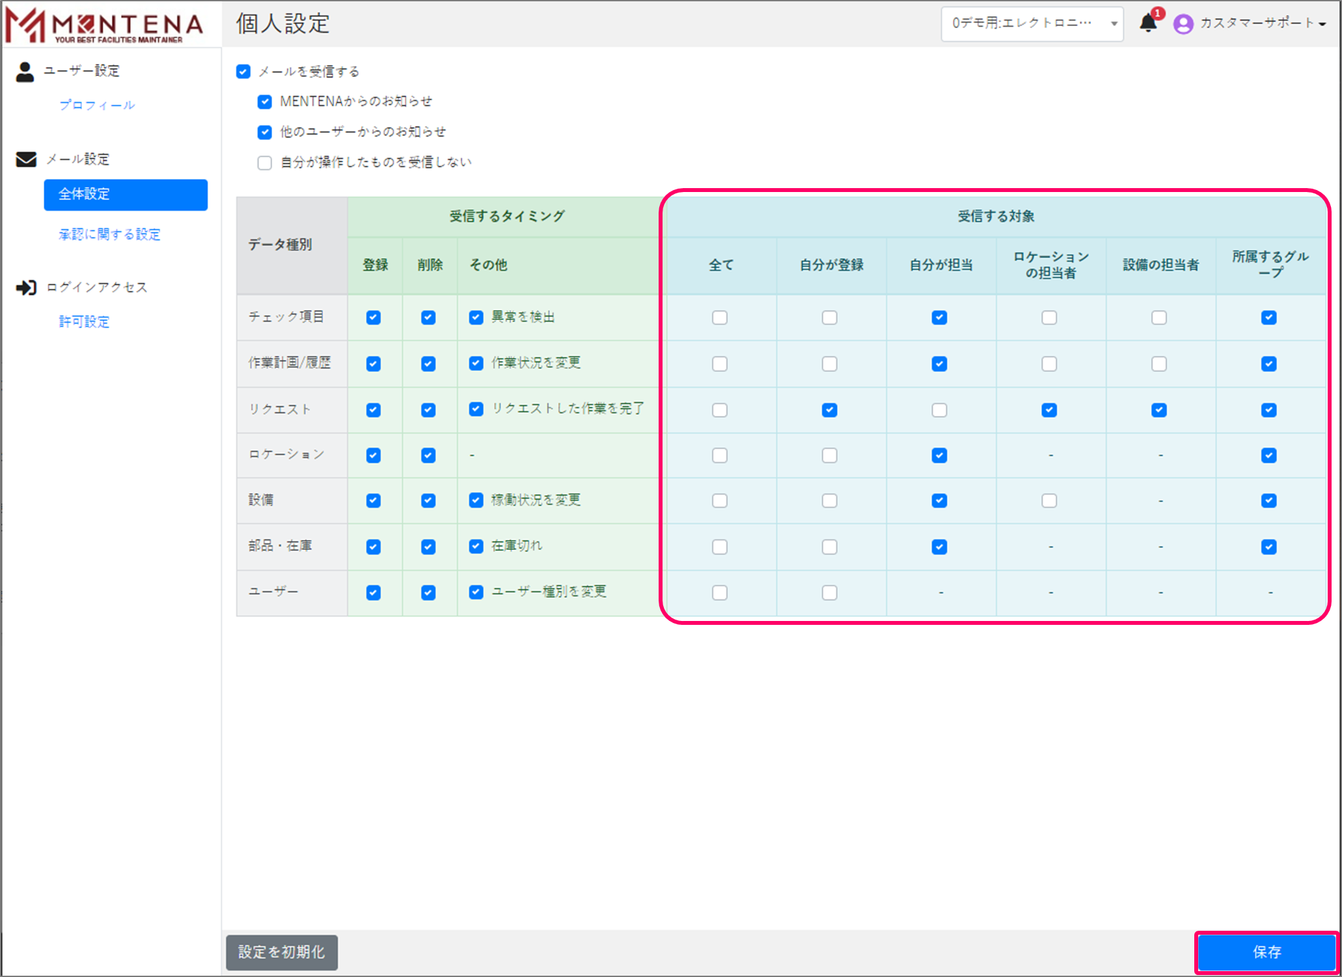Uncheck MENTENAからのお知らせ checkbox

tap(264, 102)
